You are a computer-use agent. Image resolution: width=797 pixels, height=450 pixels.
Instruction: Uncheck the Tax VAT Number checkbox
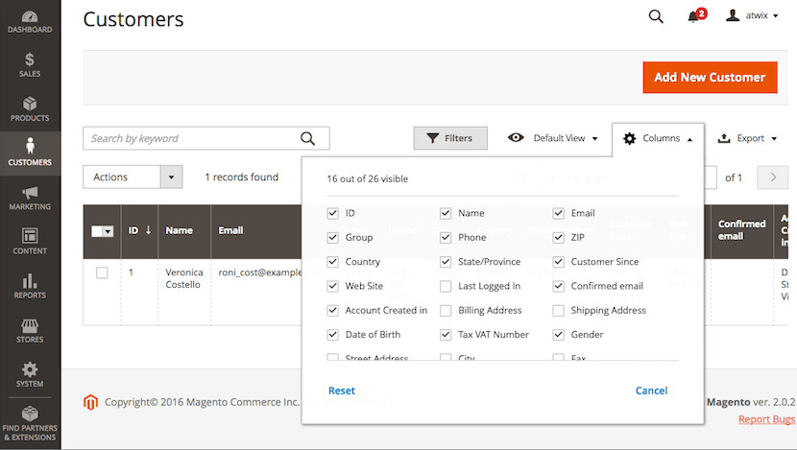(446, 335)
